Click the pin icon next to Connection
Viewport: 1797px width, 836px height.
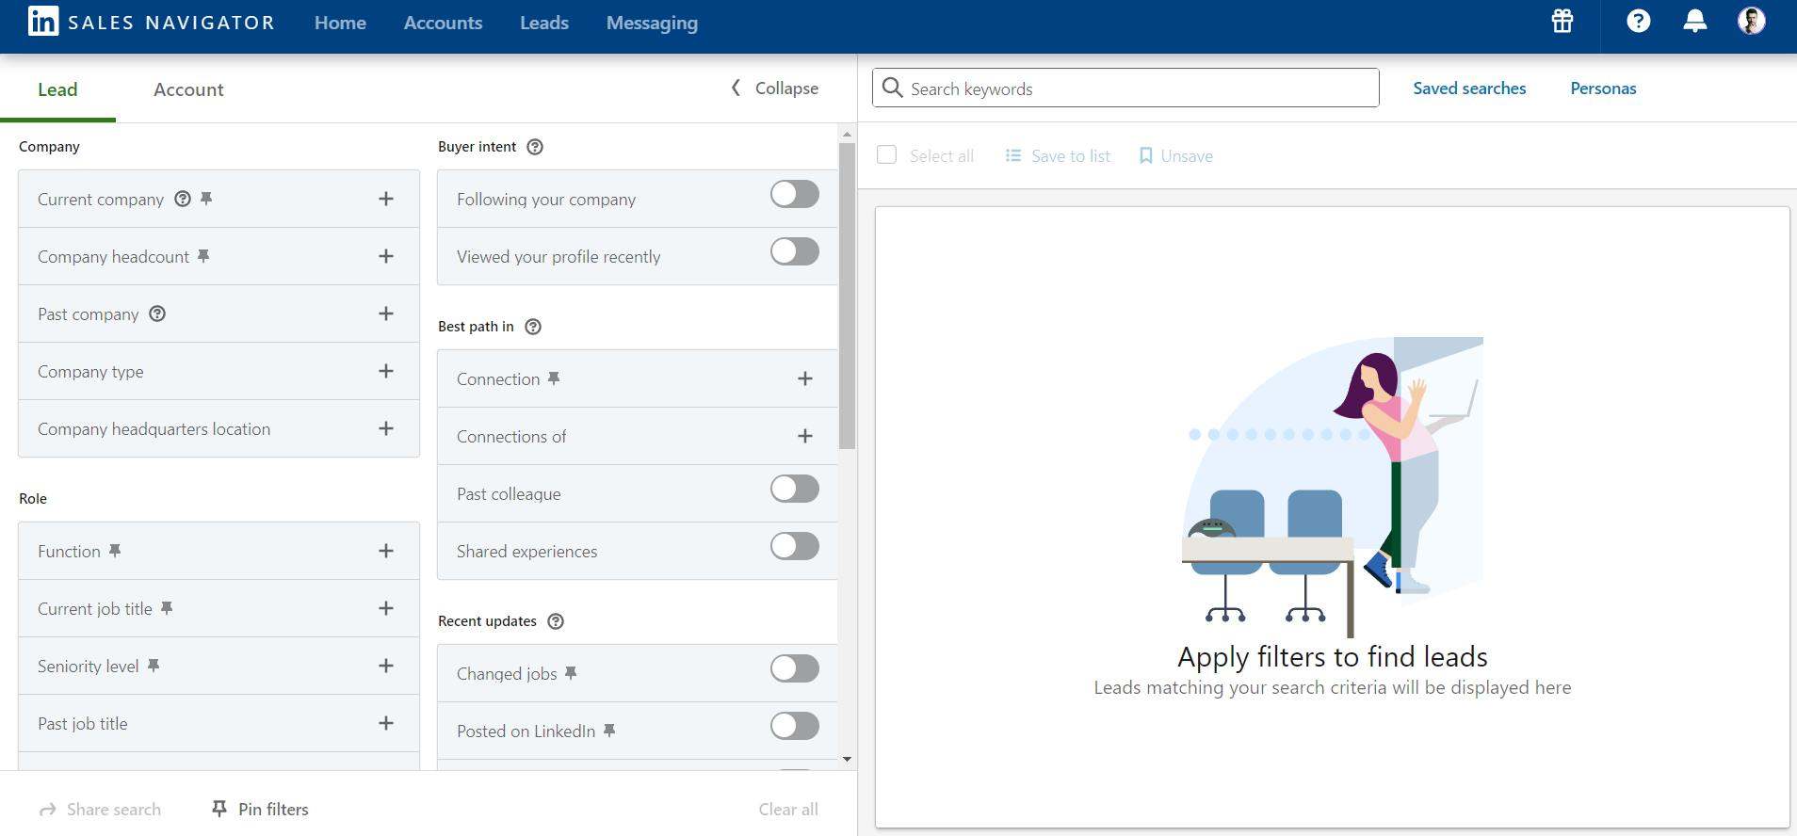[554, 378]
